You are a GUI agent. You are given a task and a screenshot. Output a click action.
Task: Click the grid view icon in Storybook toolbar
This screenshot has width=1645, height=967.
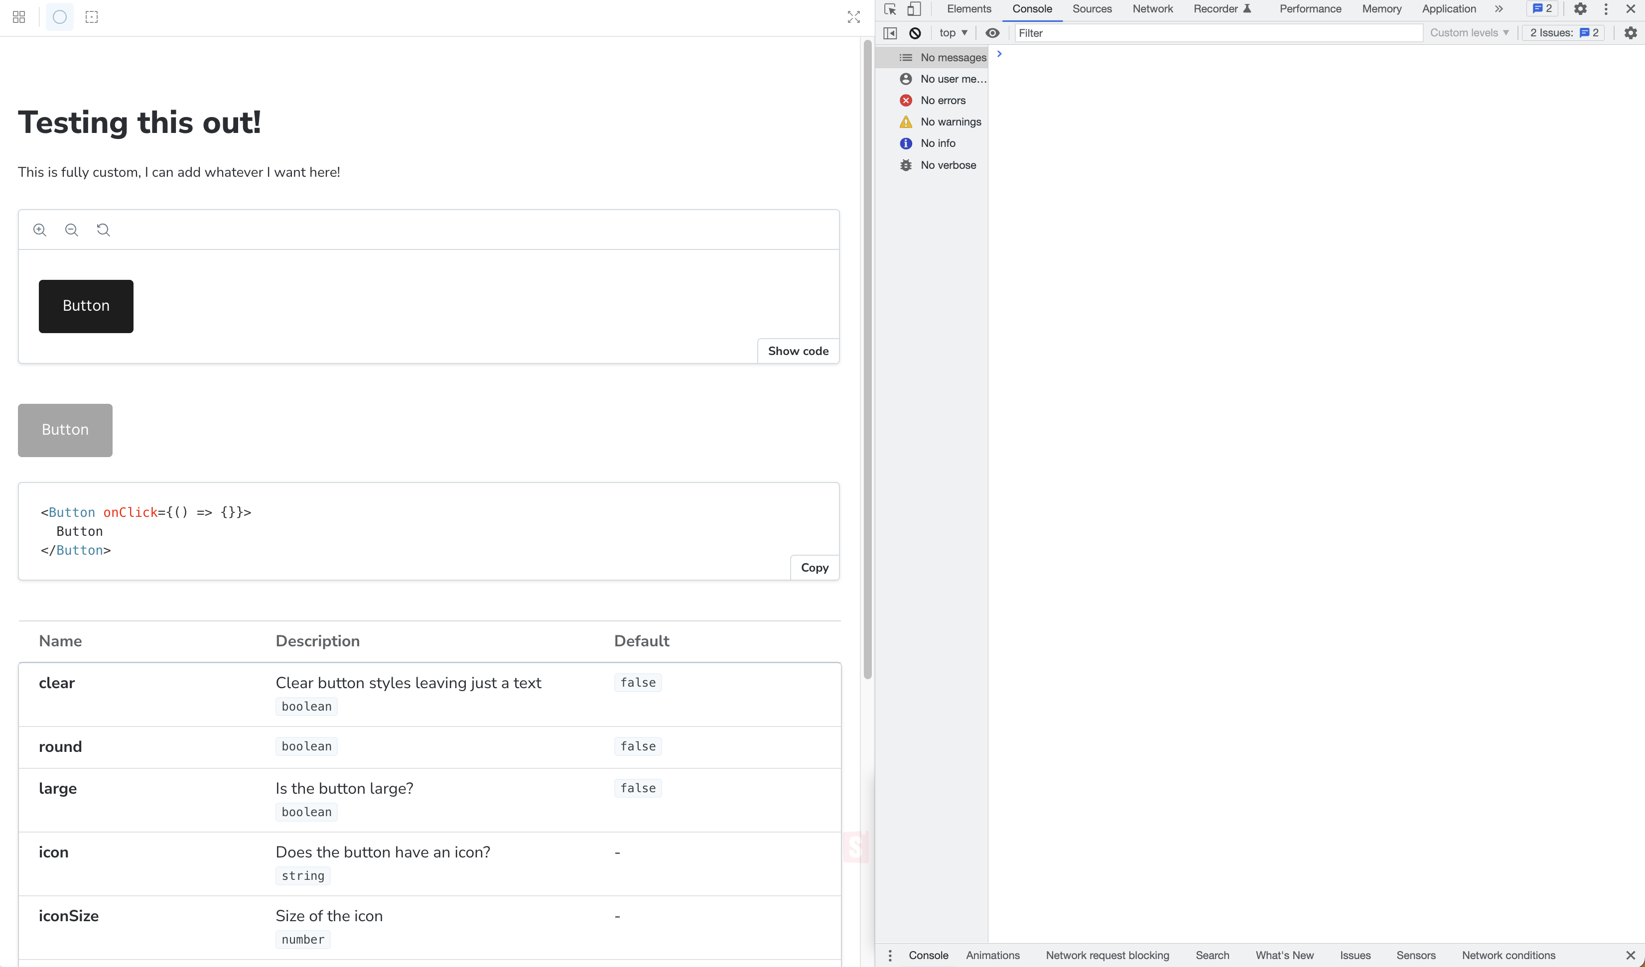(x=19, y=17)
